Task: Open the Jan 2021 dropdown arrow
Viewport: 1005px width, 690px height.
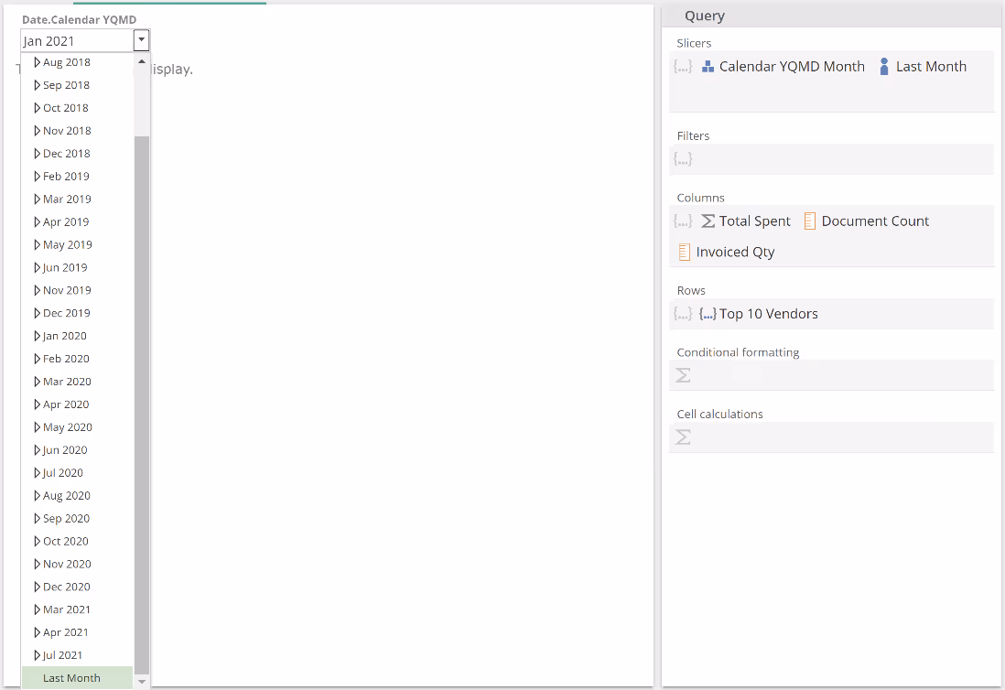Action: [141, 40]
